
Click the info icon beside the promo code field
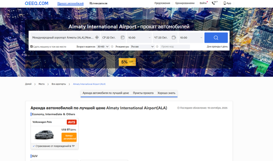(157, 47)
